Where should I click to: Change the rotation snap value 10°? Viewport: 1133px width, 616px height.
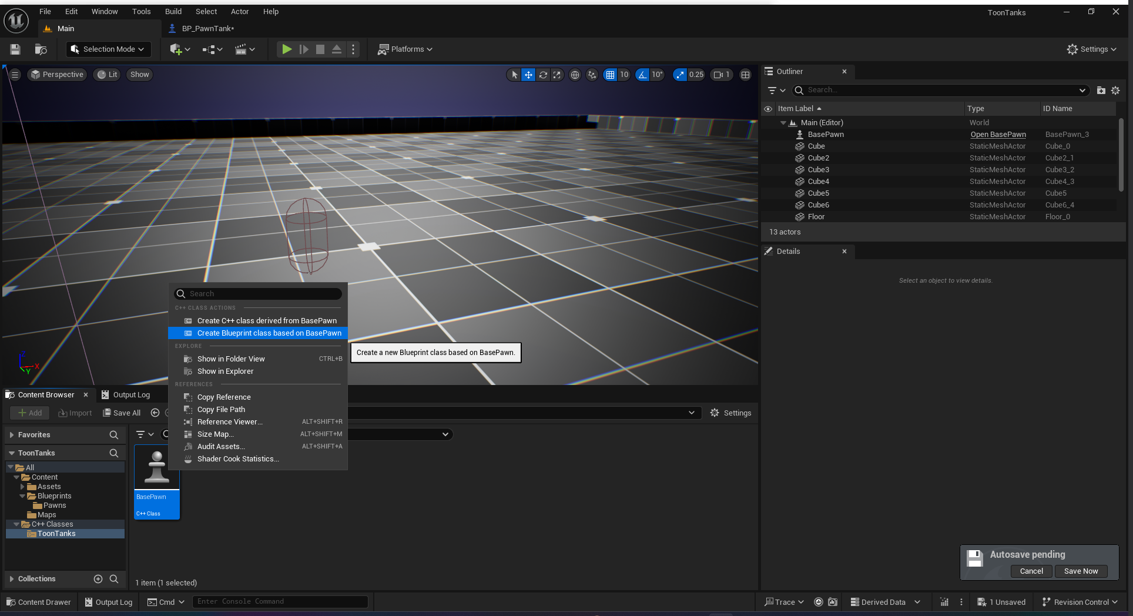[657, 75]
